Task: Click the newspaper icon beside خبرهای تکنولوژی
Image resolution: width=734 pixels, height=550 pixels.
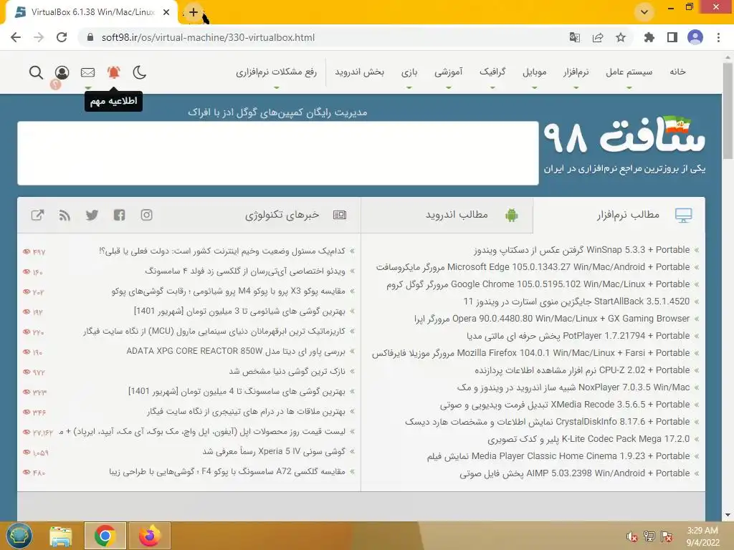Action: tap(339, 215)
